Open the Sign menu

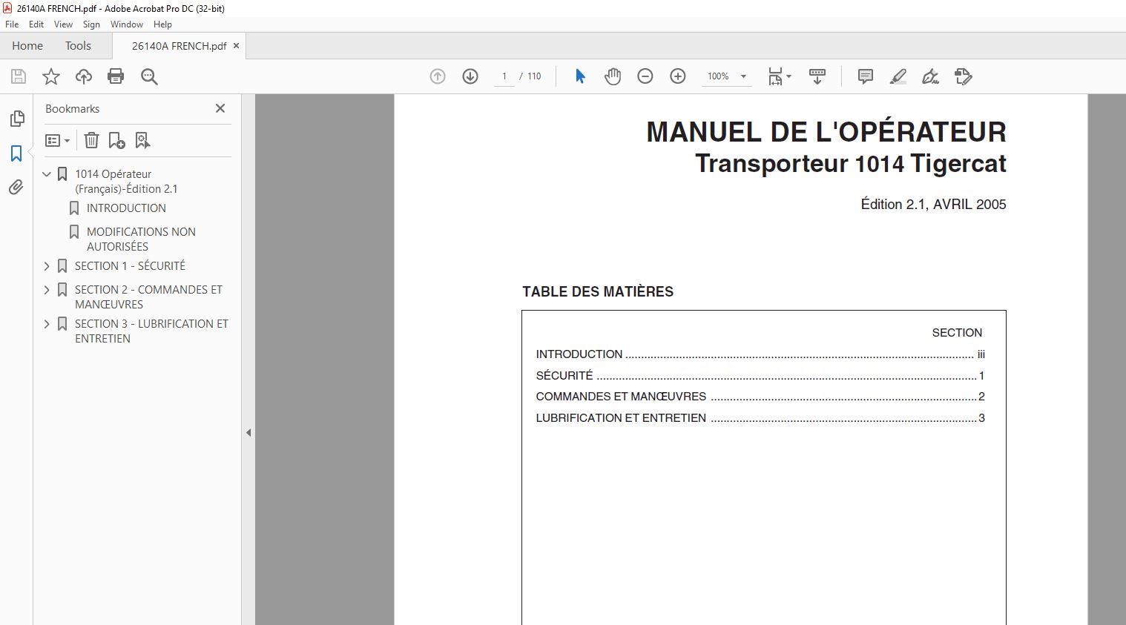click(x=91, y=24)
